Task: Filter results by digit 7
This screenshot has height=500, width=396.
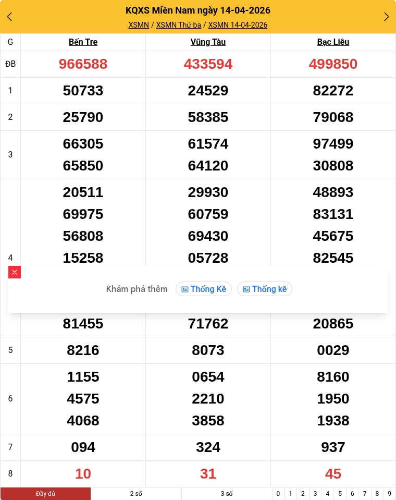Action: [x=365, y=494]
